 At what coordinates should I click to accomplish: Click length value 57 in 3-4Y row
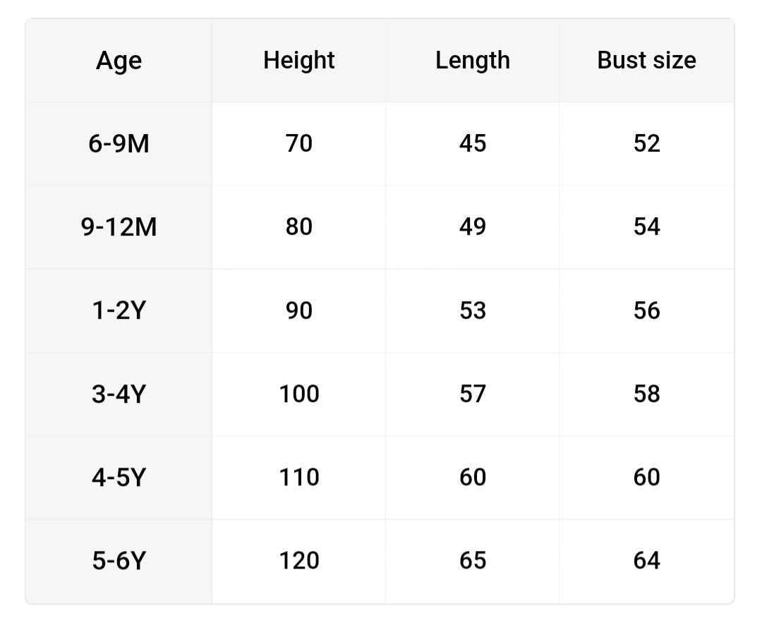tap(472, 394)
